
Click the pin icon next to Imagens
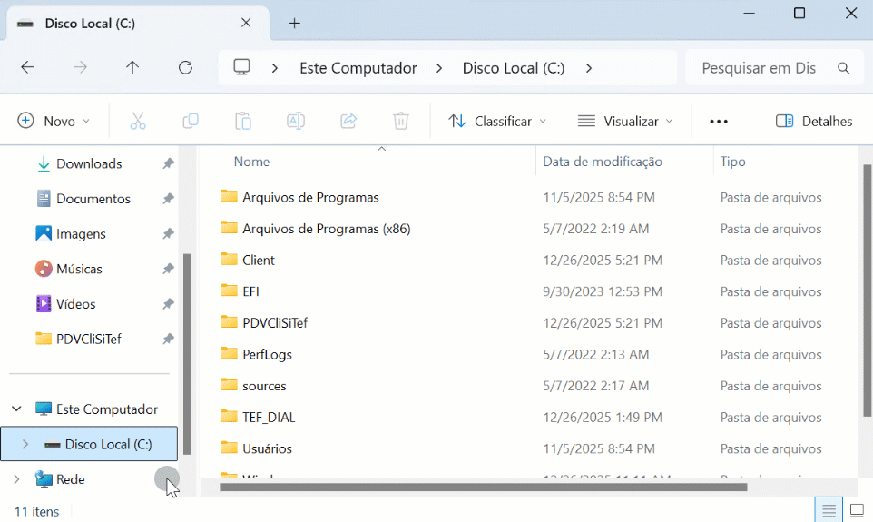(168, 234)
